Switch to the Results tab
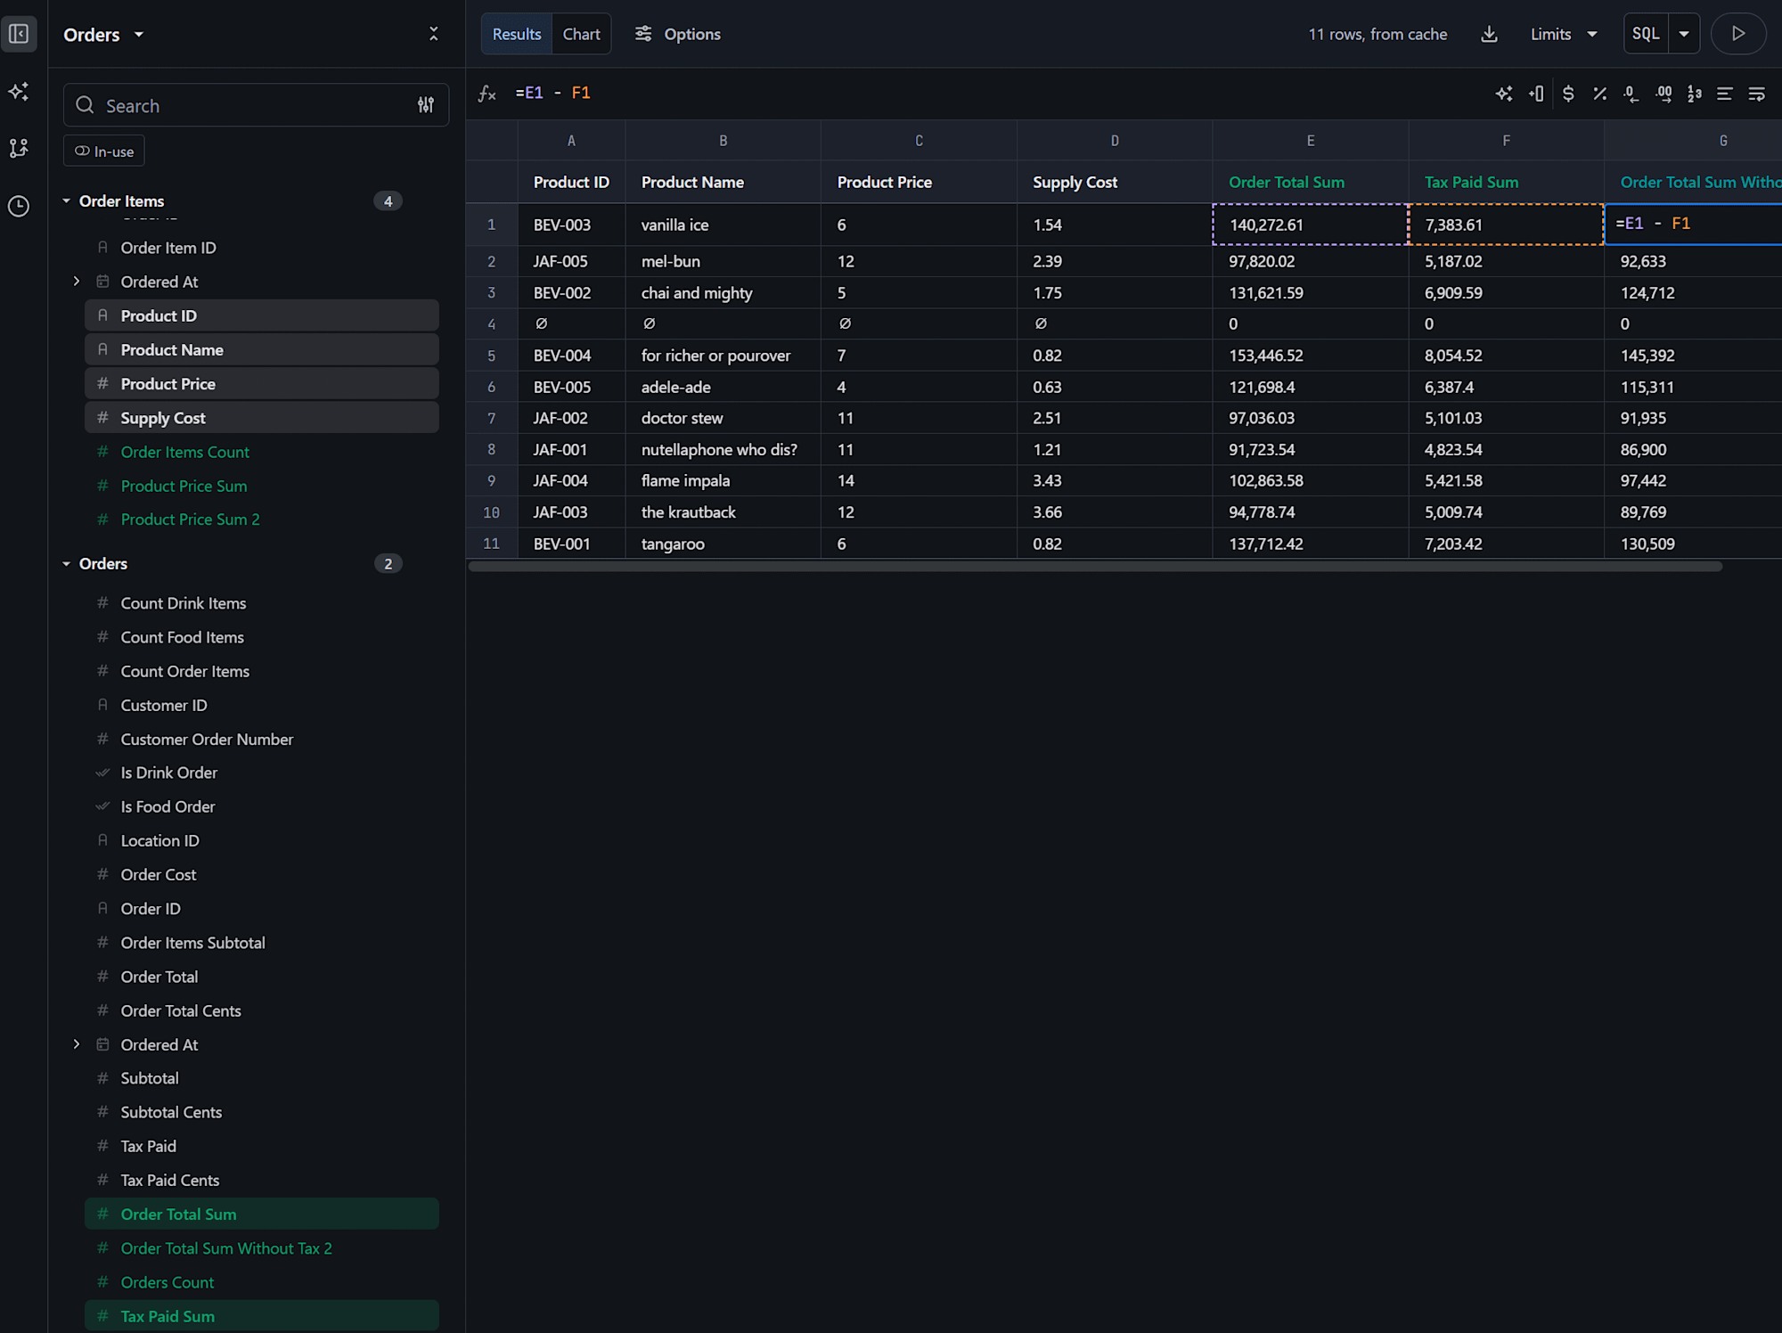Screen dimensions: 1782x1333 point(517,34)
